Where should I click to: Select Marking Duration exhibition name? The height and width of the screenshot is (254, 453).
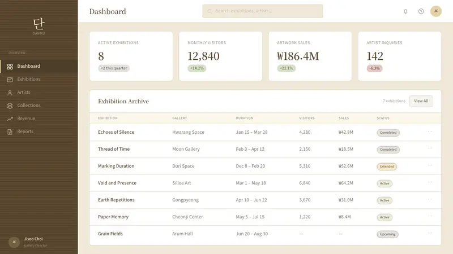pos(116,166)
